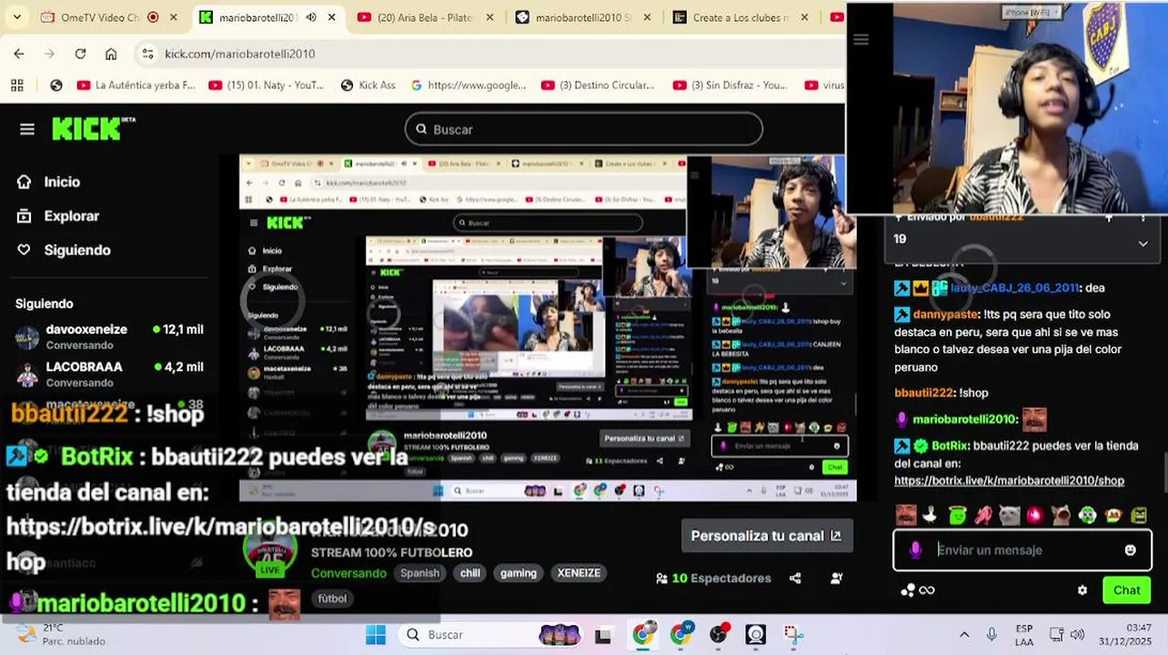Image resolution: width=1168 pixels, height=655 pixels.
Task: Expand the pinned message chevron
Action: pyautogui.click(x=1143, y=243)
